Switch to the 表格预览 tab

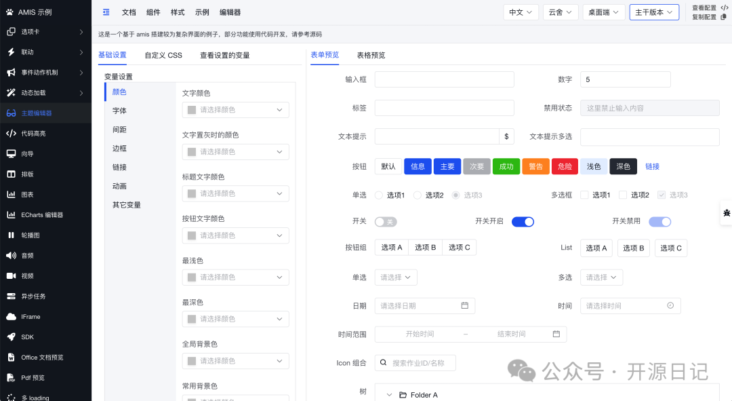point(371,55)
